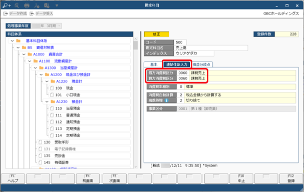Viewport: 304px width, 192px height.
Task: Collapse the A1000 資産合計 node
Action: tap(24, 54)
